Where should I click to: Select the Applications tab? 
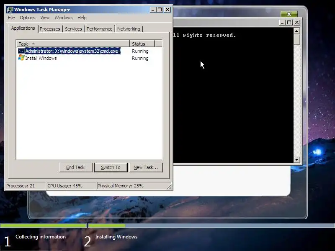tap(23, 28)
